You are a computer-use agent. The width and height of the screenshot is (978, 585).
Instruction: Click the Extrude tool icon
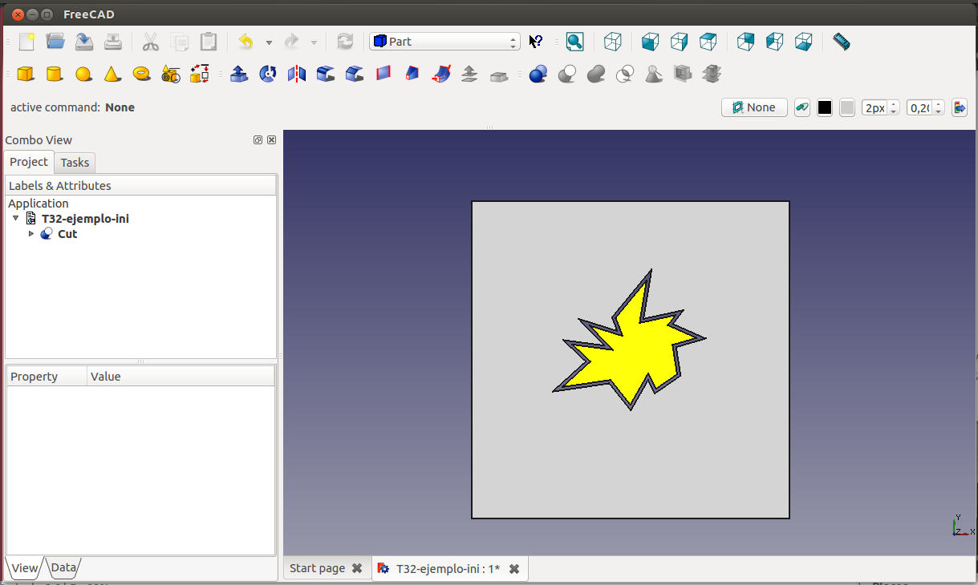(x=238, y=75)
